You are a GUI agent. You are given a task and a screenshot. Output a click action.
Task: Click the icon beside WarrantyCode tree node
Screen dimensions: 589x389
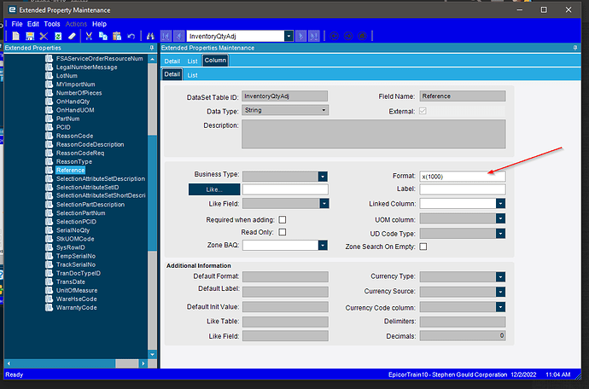(49, 307)
